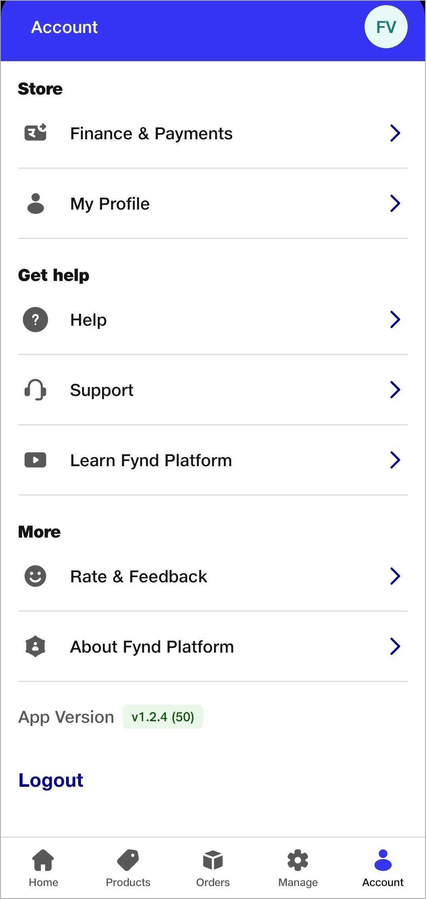Open My Profile using the right chevron

(395, 203)
